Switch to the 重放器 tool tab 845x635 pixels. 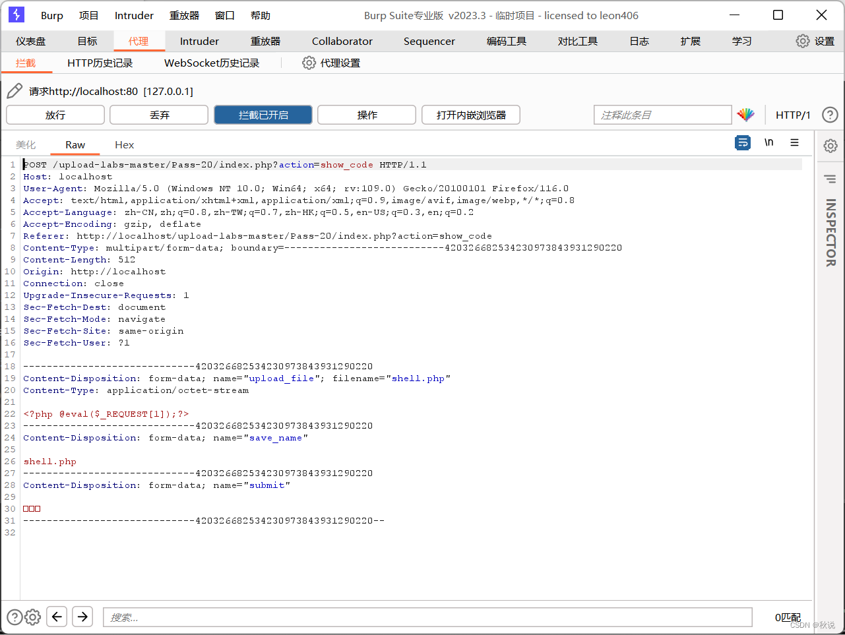(x=266, y=41)
